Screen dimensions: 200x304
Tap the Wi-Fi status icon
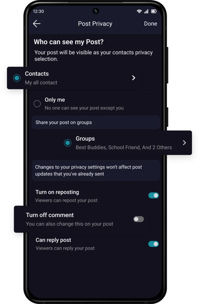tap(139, 11)
